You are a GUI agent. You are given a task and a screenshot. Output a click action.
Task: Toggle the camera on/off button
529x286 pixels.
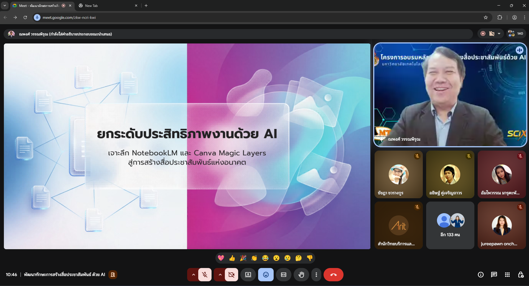pyautogui.click(x=231, y=275)
